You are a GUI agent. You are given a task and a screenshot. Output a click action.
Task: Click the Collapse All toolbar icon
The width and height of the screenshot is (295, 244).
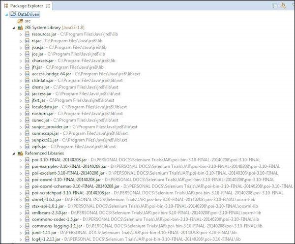(x=275, y=6)
